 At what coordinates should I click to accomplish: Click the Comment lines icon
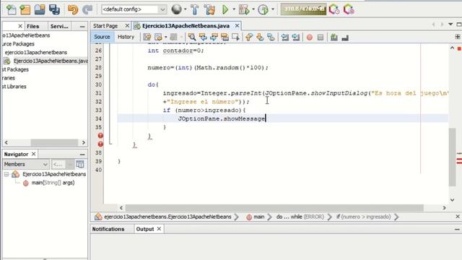pyautogui.click(x=334, y=37)
